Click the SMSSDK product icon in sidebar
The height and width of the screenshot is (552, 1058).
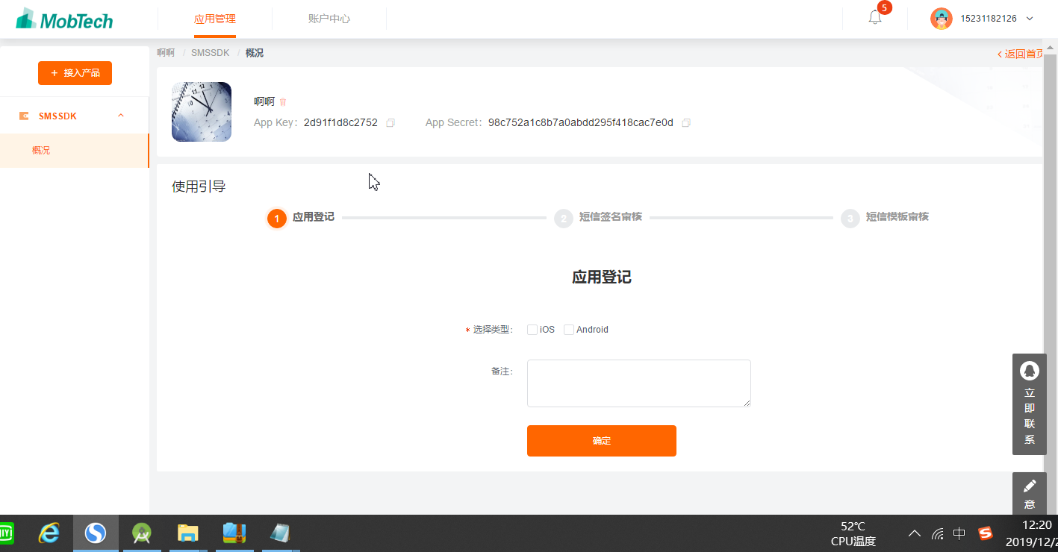[x=23, y=115]
